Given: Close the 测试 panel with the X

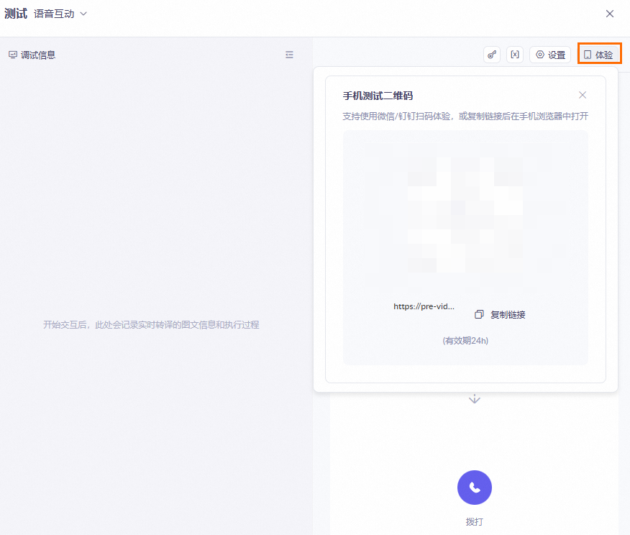Looking at the screenshot, I should pyautogui.click(x=610, y=14).
